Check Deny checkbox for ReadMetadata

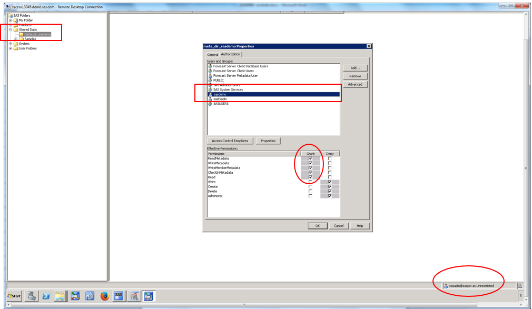pos(329,158)
